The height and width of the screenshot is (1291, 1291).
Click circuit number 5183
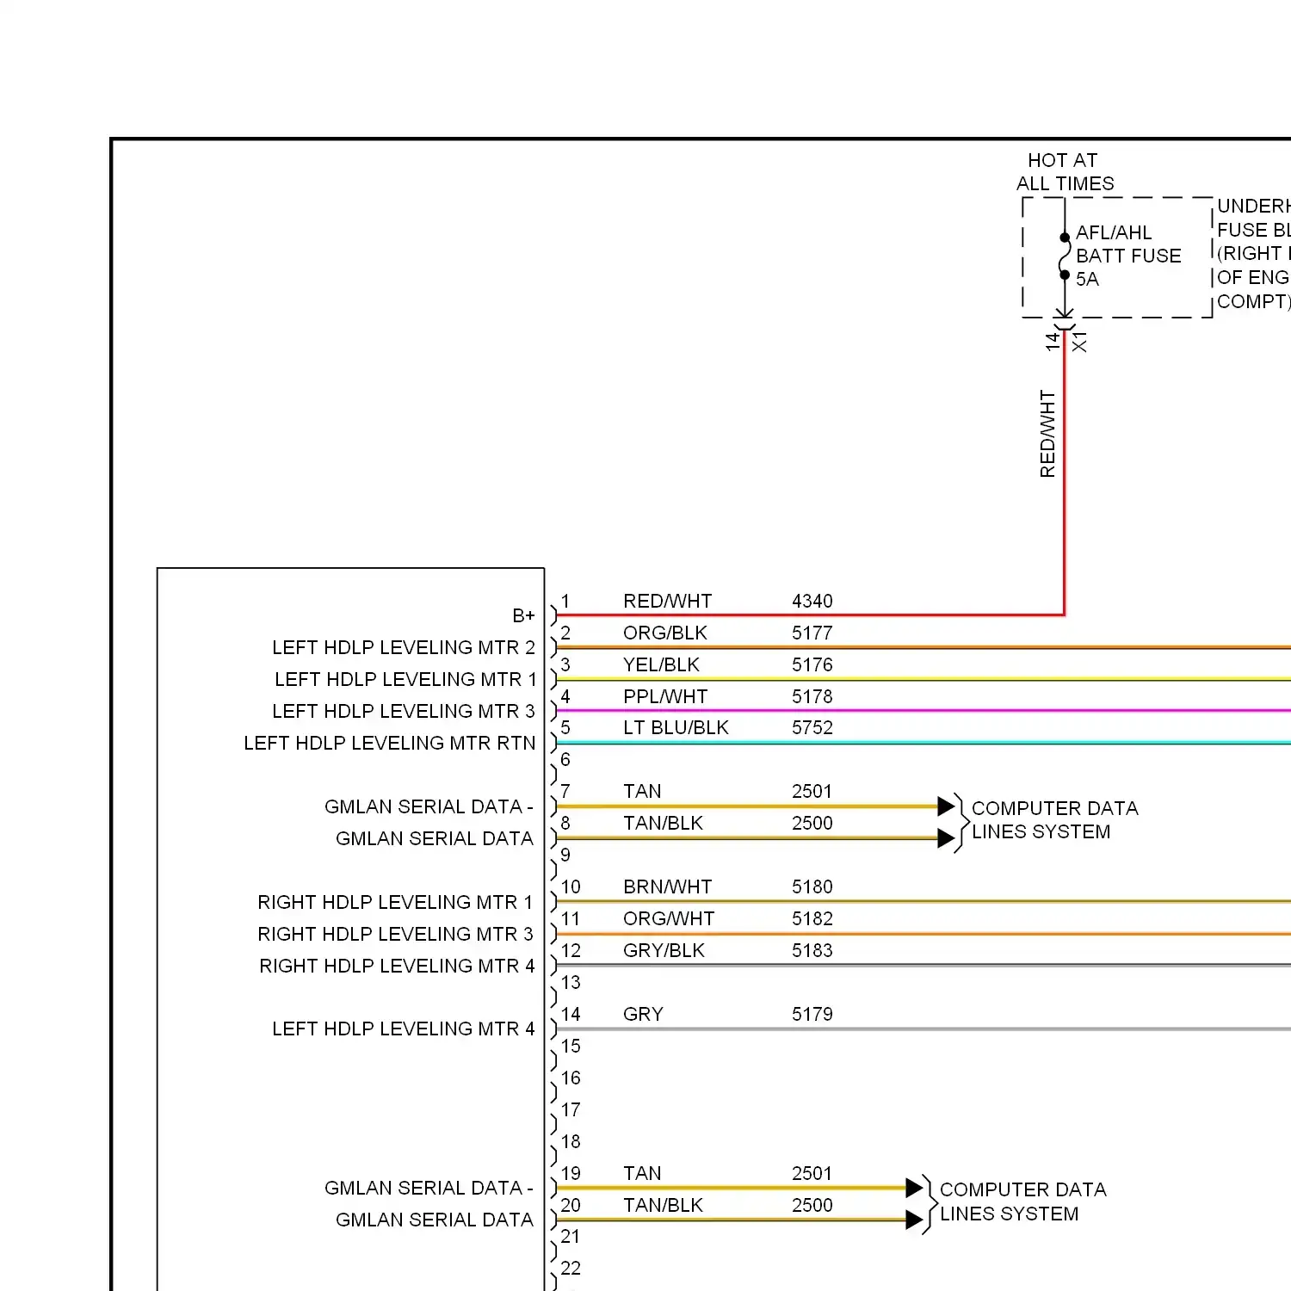(x=812, y=950)
